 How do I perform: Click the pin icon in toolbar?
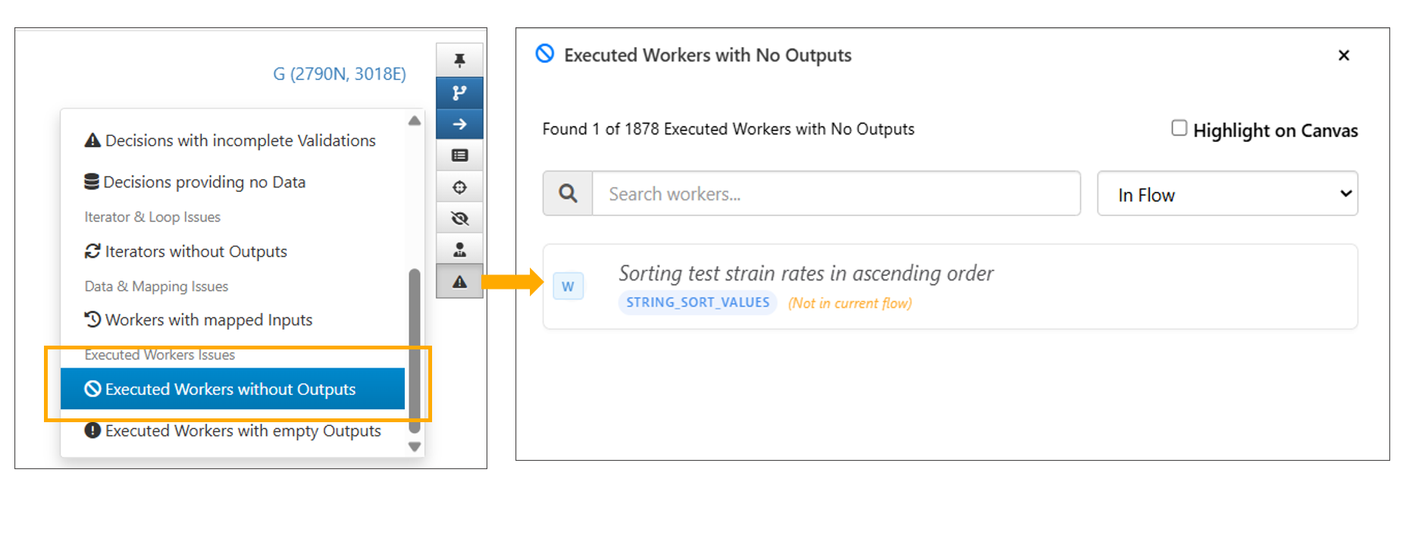[459, 61]
